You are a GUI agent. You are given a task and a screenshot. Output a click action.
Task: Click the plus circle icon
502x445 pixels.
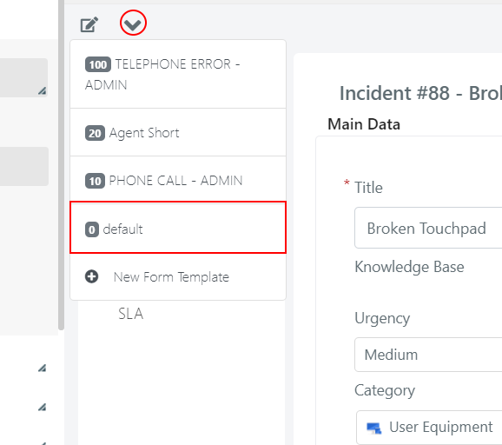tap(91, 276)
